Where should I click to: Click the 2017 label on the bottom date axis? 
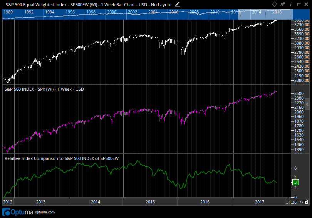(x=260, y=202)
